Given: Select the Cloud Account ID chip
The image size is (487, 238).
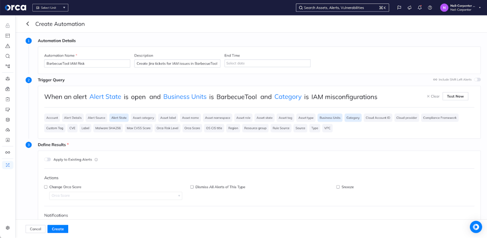Looking at the screenshot, I should click(378, 118).
